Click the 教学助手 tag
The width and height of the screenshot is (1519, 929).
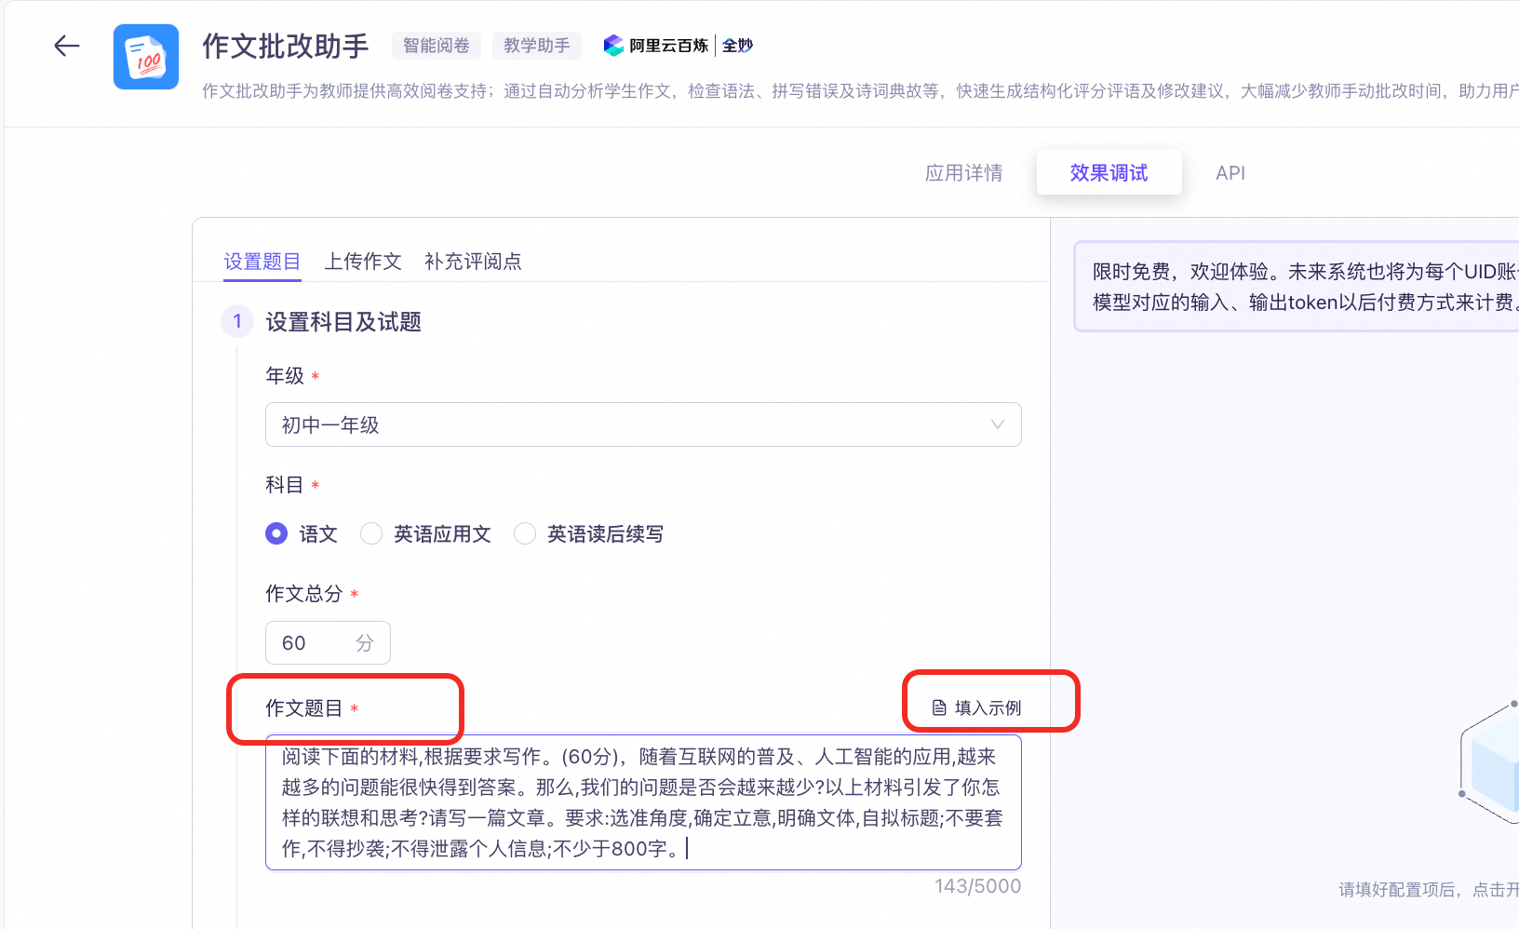click(x=537, y=46)
